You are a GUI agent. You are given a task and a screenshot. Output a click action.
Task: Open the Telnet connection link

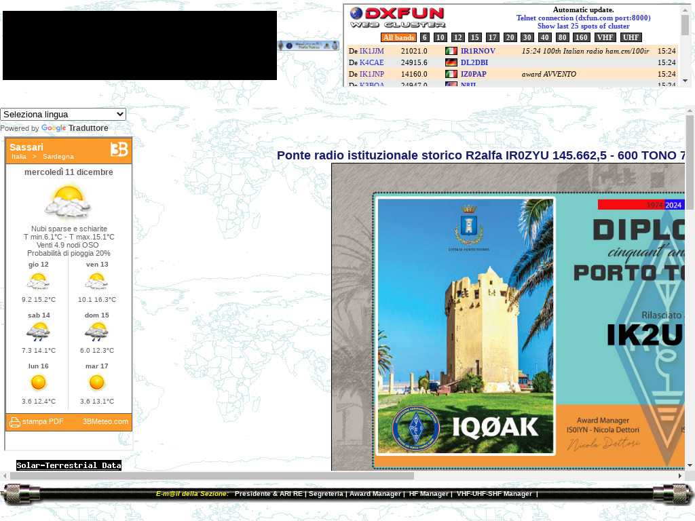coord(583,18)
